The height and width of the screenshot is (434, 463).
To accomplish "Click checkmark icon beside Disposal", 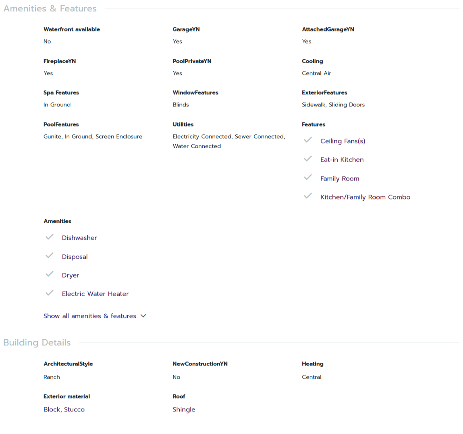I will point(50,255).
